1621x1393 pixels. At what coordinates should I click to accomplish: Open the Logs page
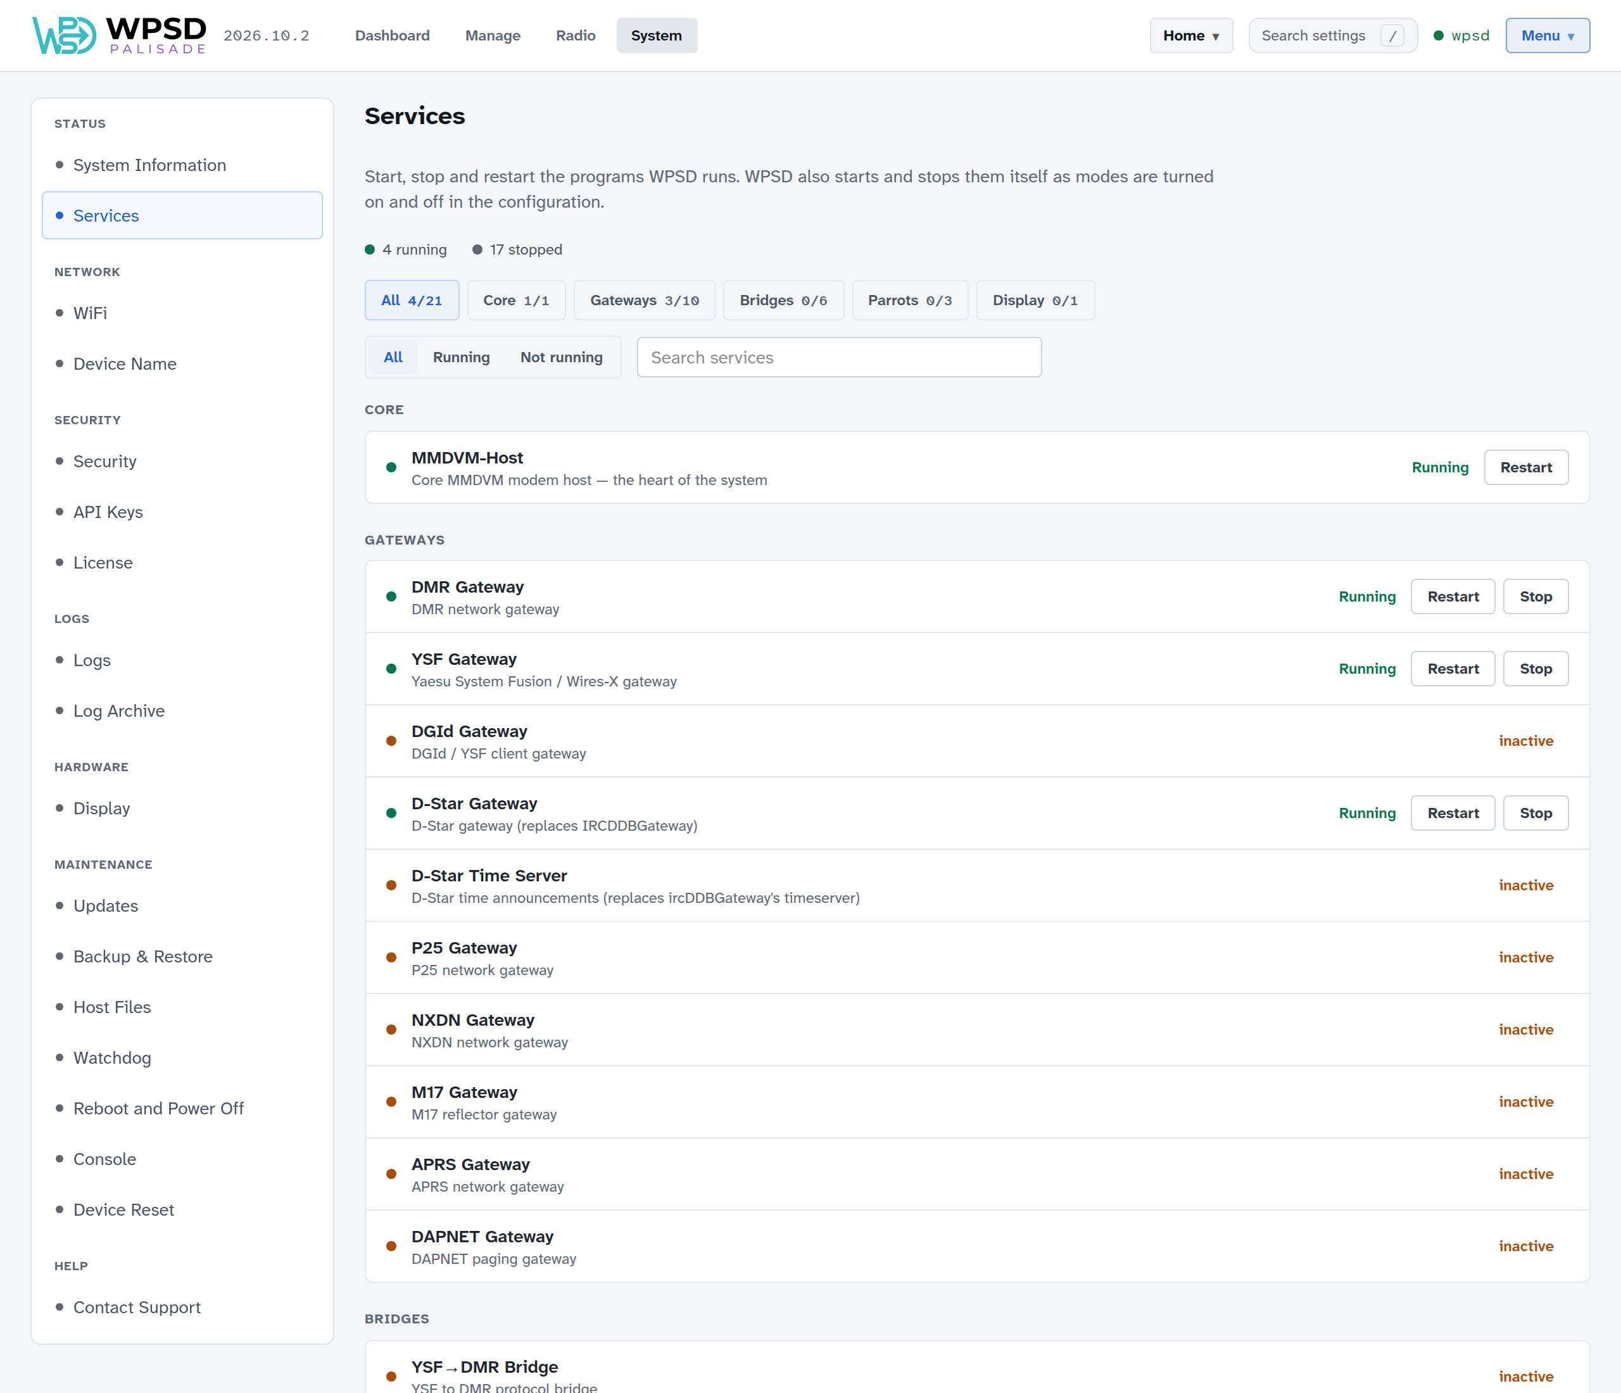click(x=182, y=660)
